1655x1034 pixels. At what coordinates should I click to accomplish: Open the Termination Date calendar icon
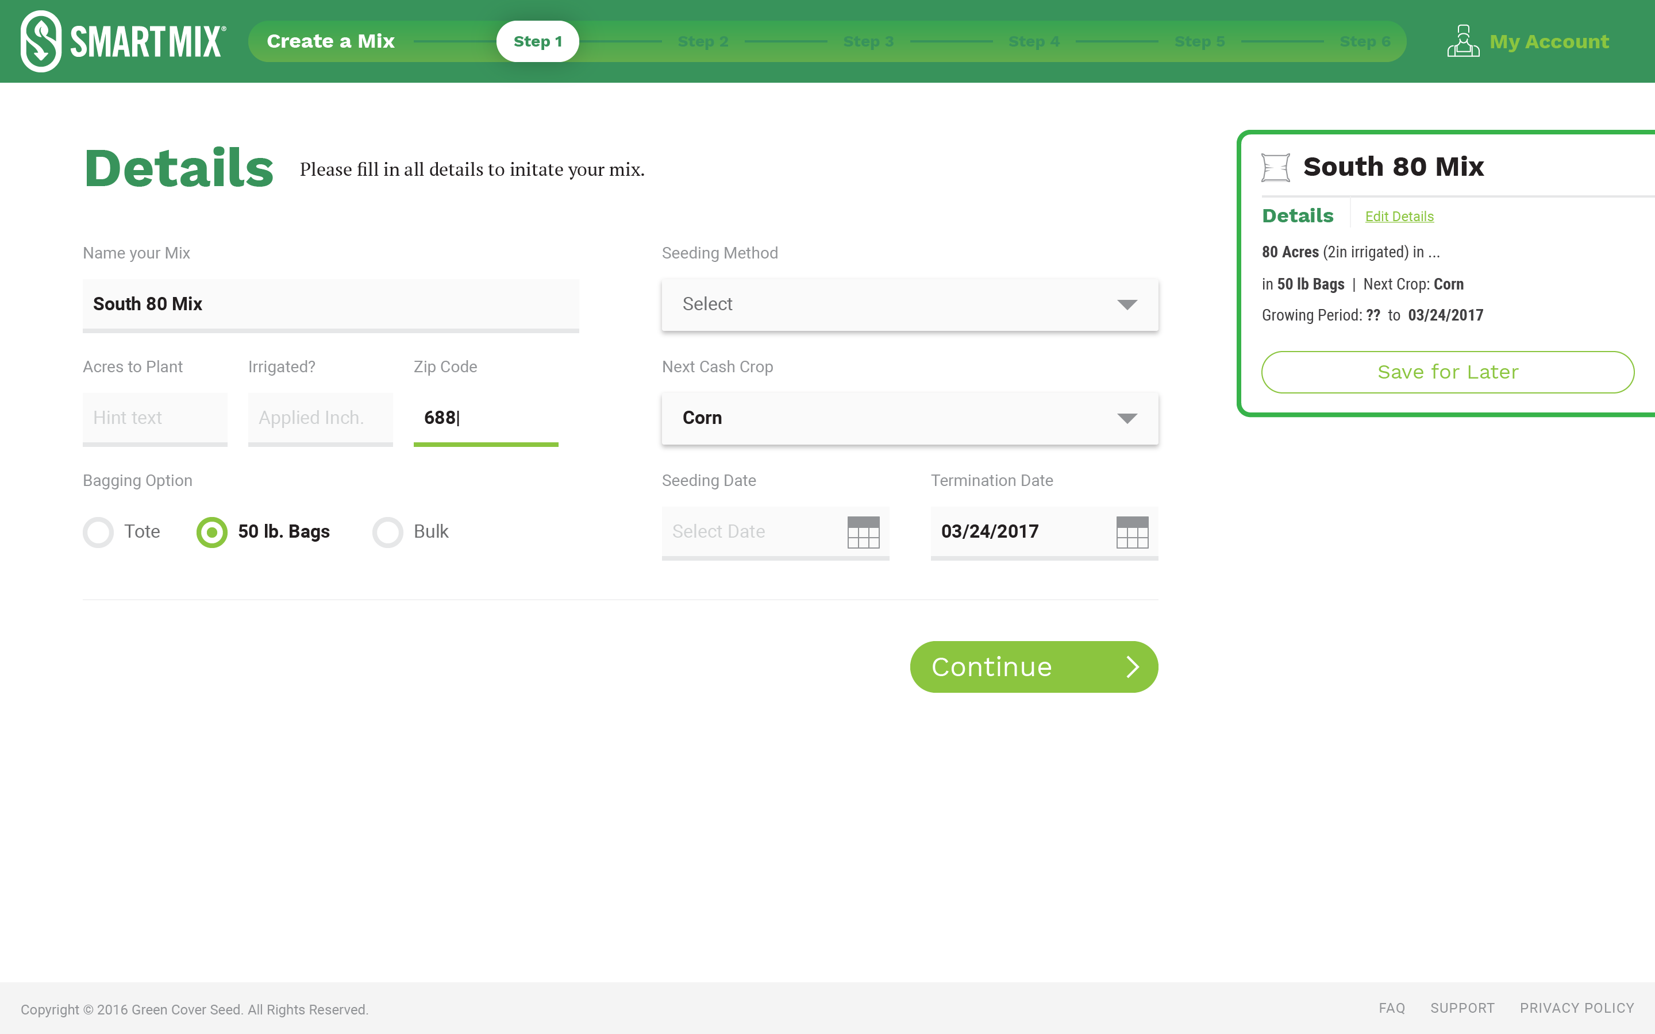tap(1132, 532)
